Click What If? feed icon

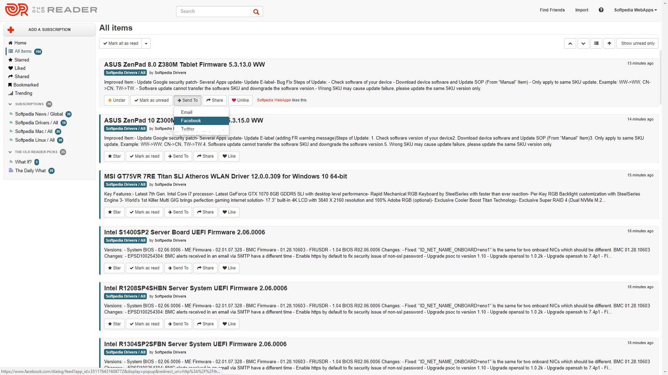pos(11,162)
